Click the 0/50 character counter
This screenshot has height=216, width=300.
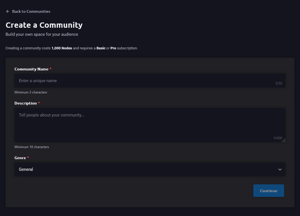pos(279,83)
